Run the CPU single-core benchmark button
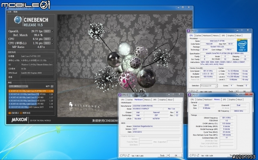Viewport: 258px width, 160px height. point(47,43)
